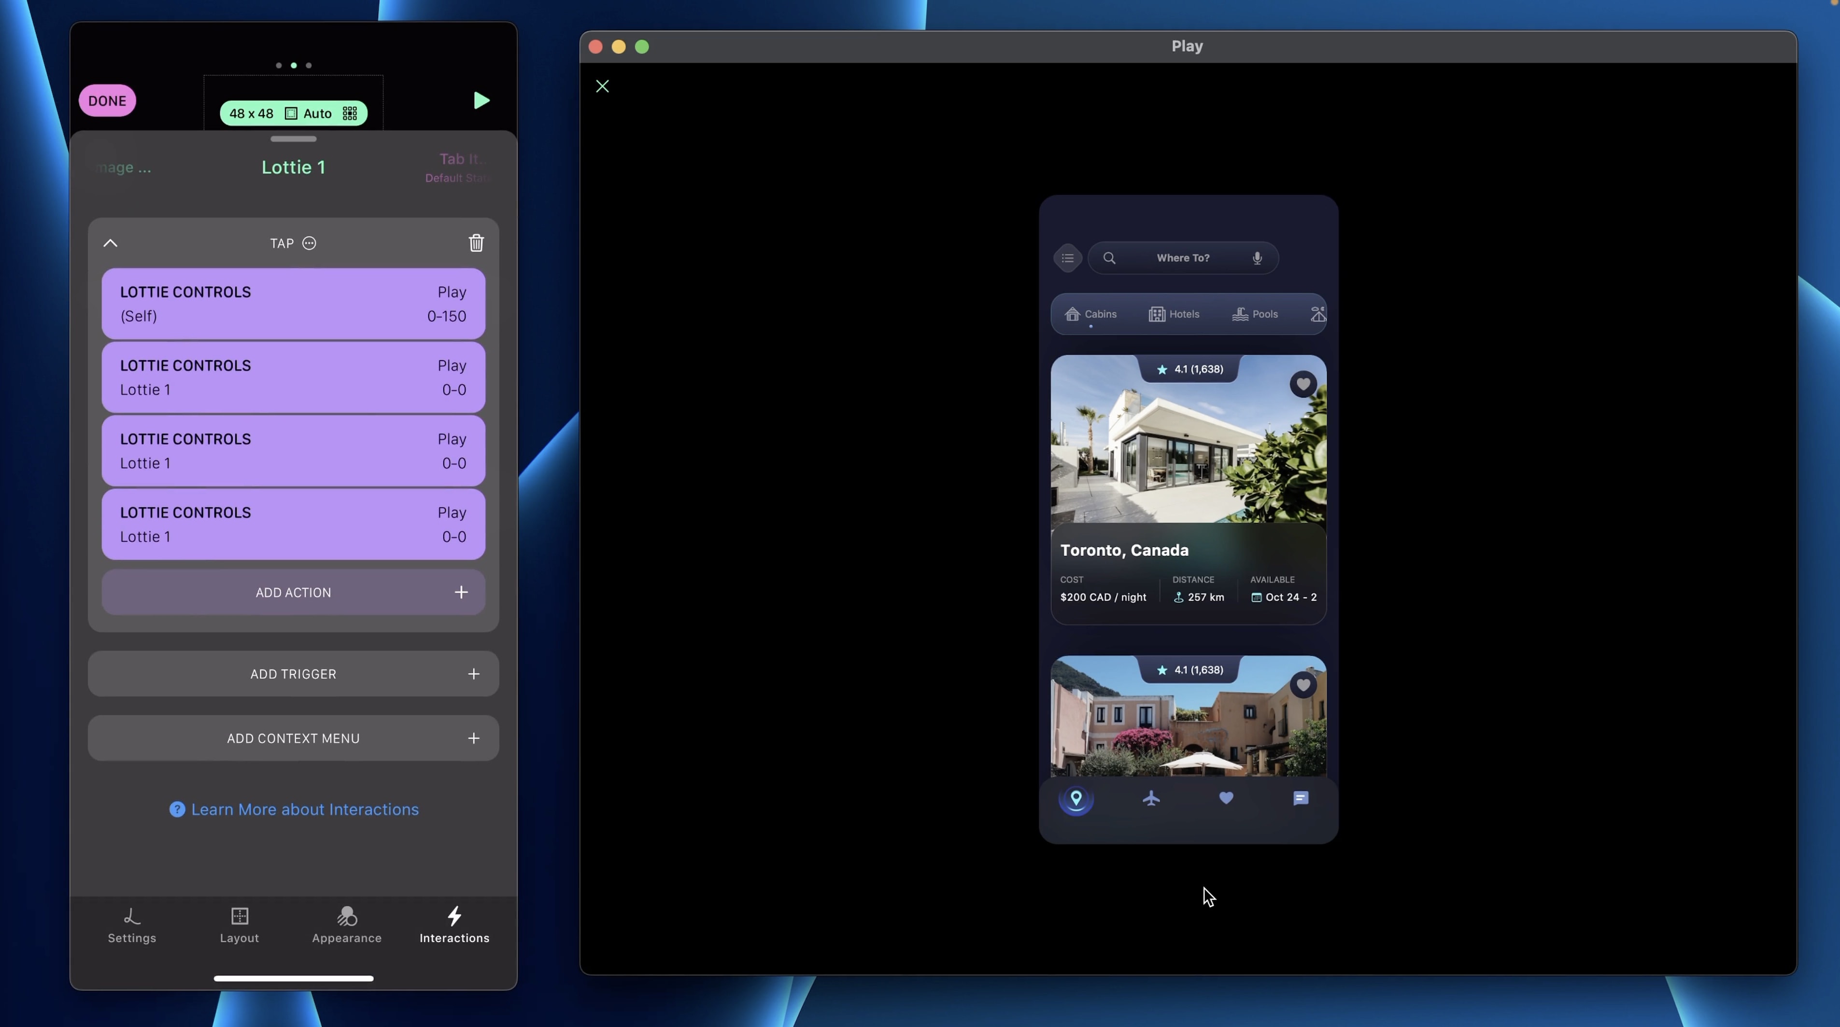Toggle heart on second listing card
Image resolution: width=1840 pixels, height=1027 pixels.
click(x=1303, y=685)
